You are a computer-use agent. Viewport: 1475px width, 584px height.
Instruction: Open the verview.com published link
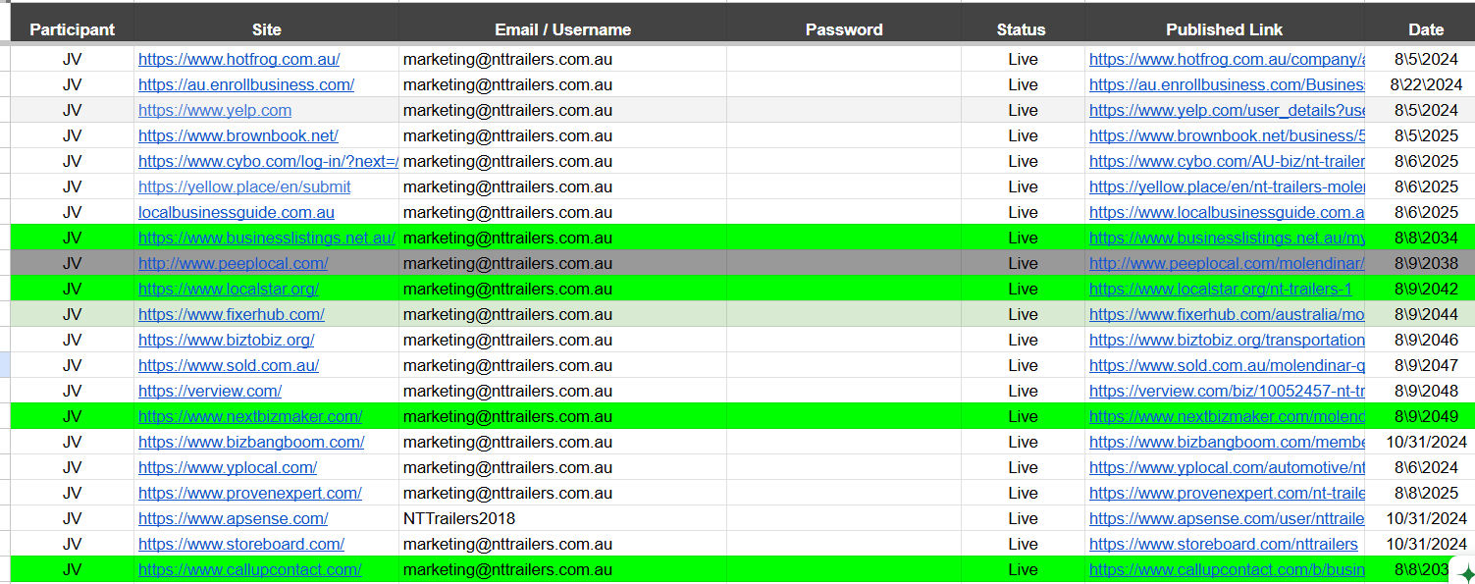1228,391
